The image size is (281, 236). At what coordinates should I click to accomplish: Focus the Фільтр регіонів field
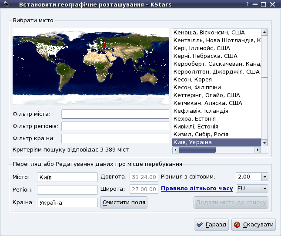click(x=115, y=126)
